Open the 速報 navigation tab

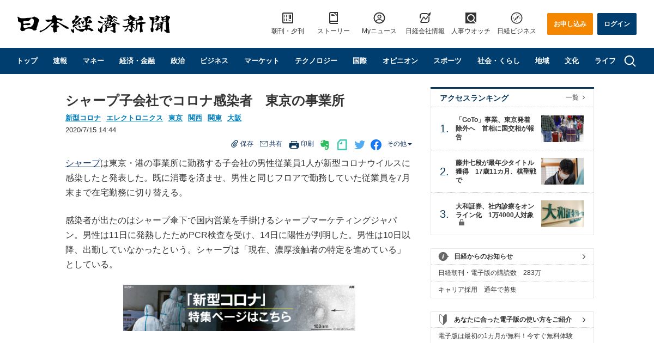[x=60, y=61]
